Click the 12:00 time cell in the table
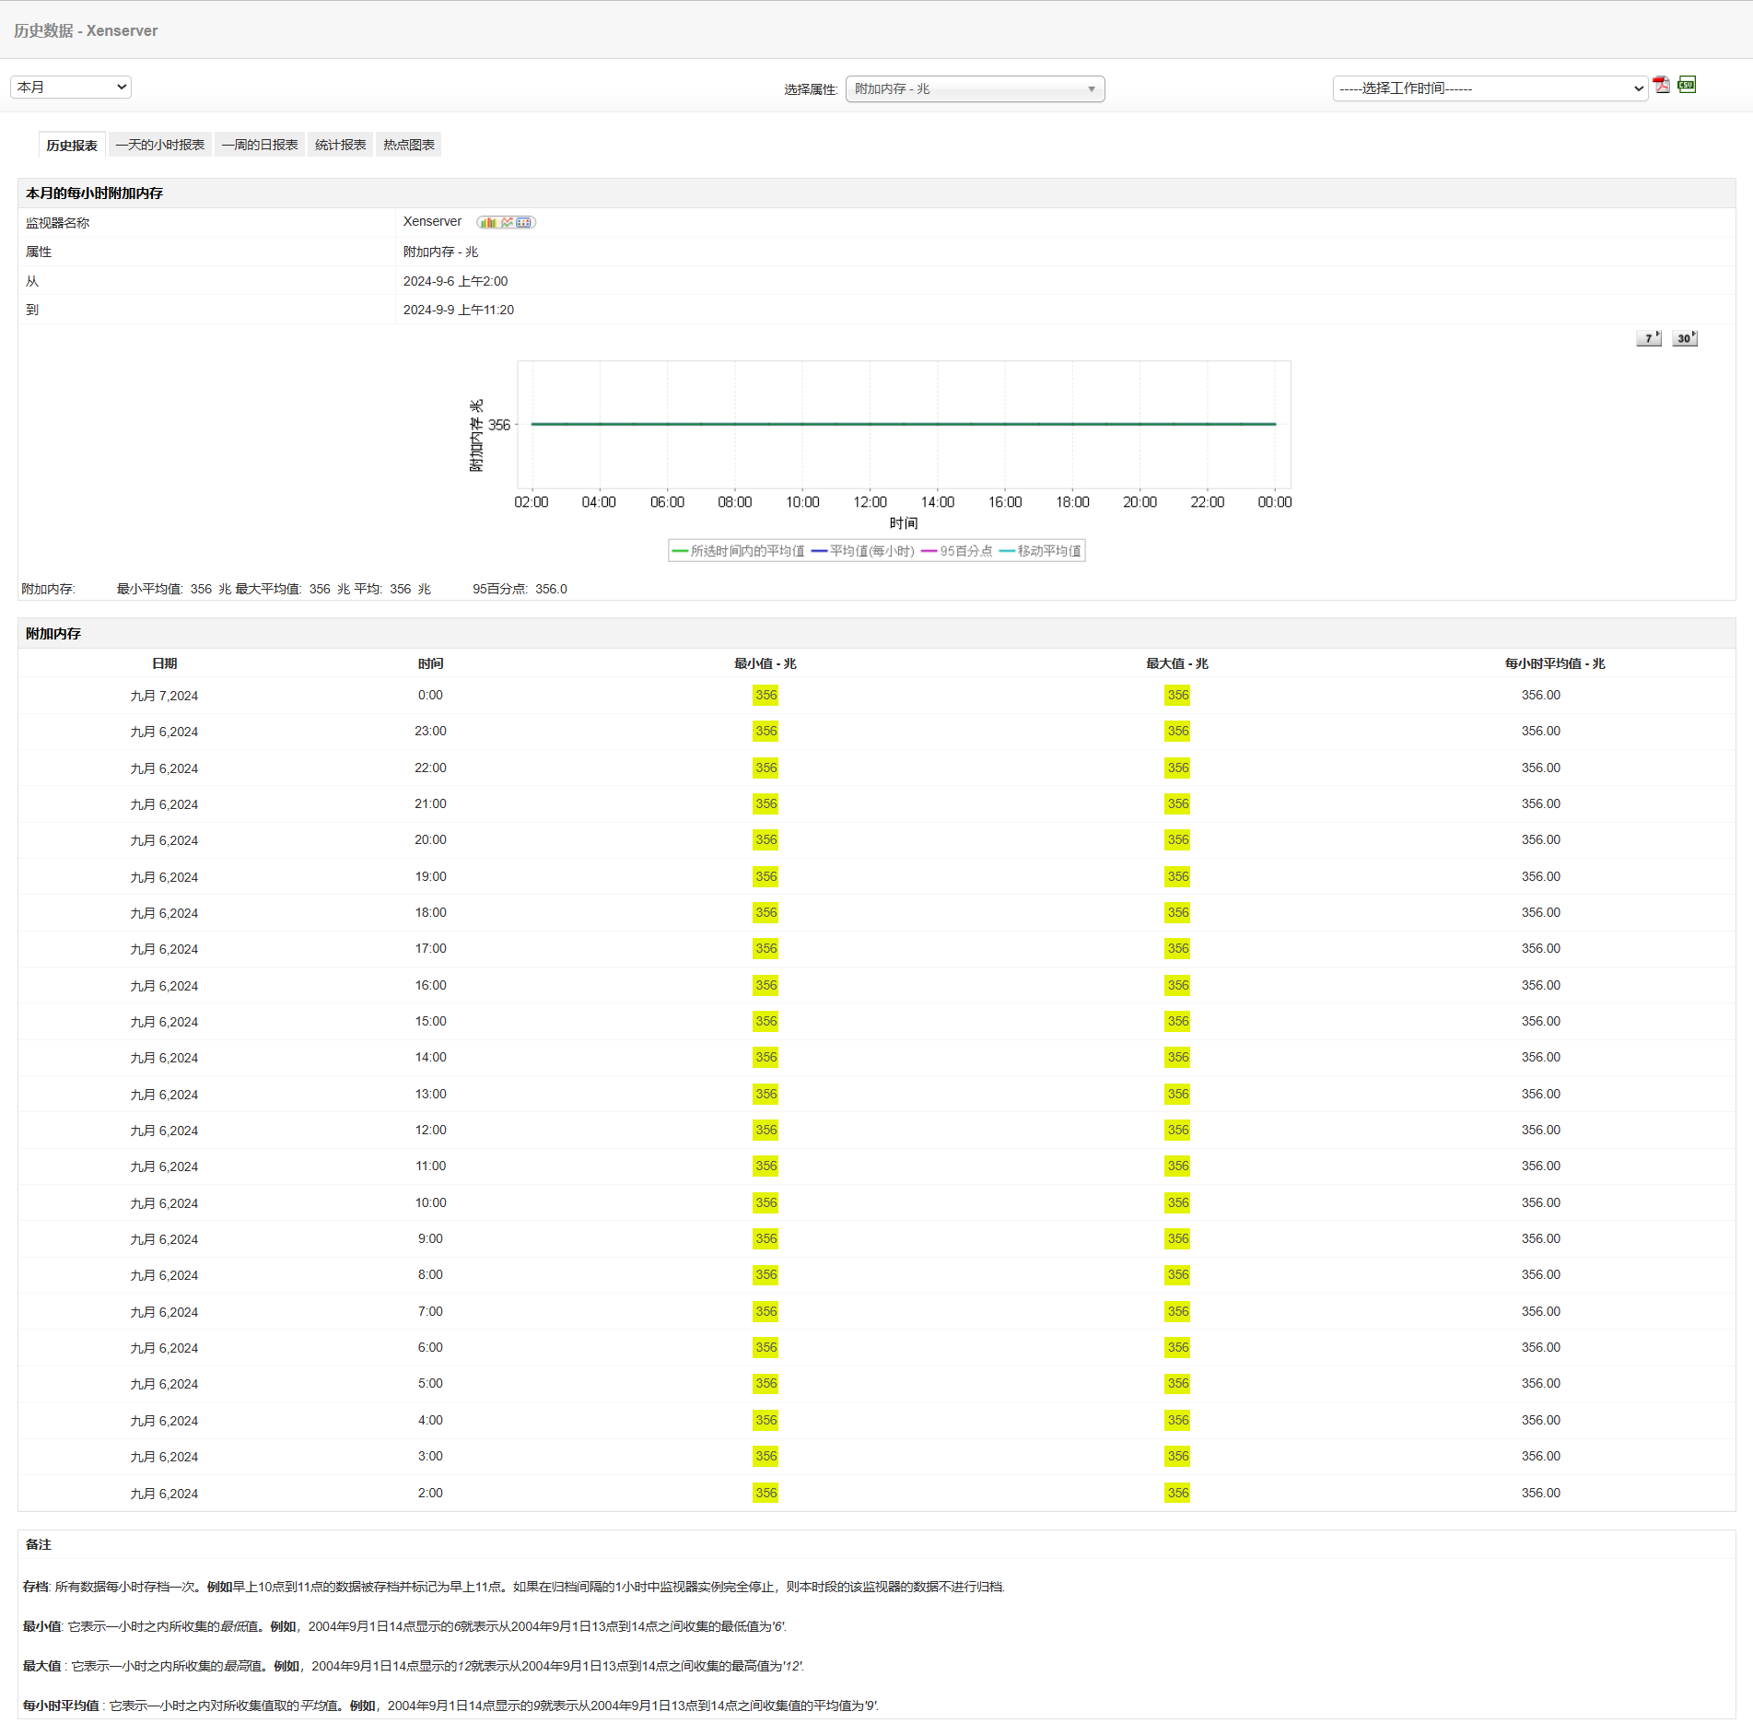 [x=430, y=1130]
